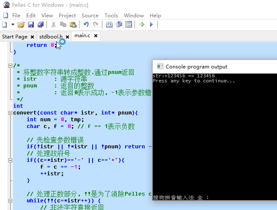Open the Source menu
Screen dimensions: 277x210
pyautogui.click(x=90, y=16)
